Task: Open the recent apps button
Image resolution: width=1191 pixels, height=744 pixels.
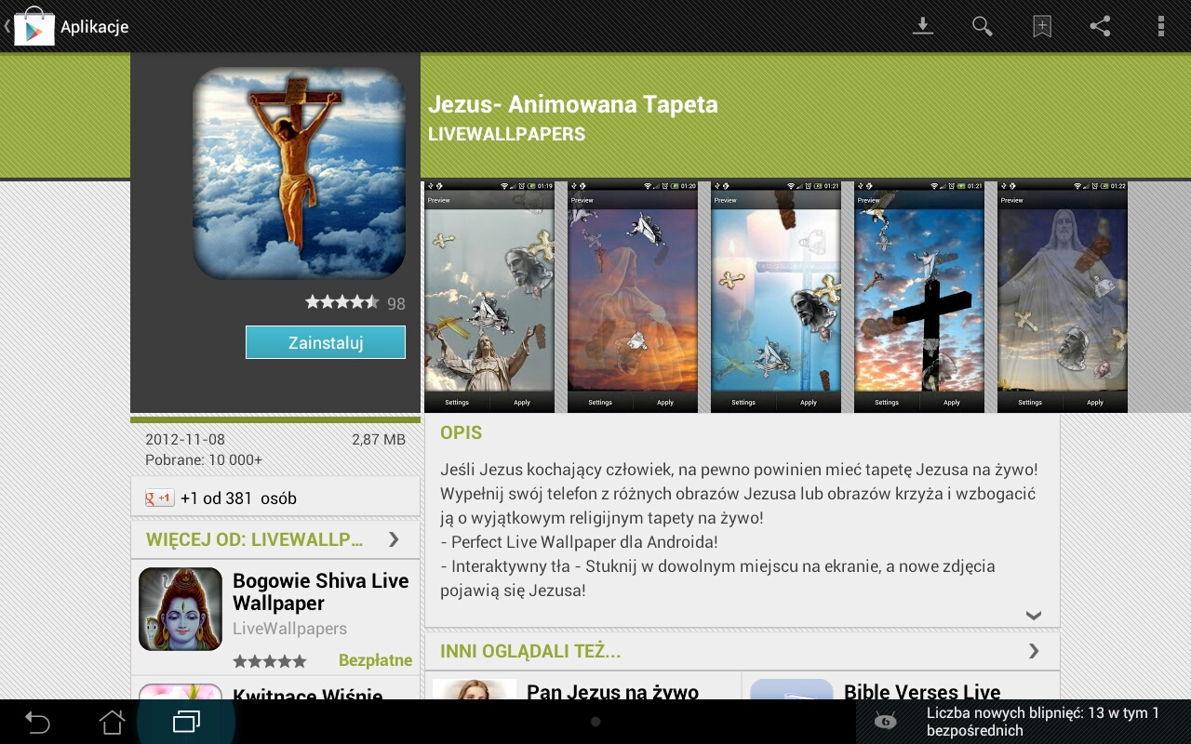Action: (186, 722)
